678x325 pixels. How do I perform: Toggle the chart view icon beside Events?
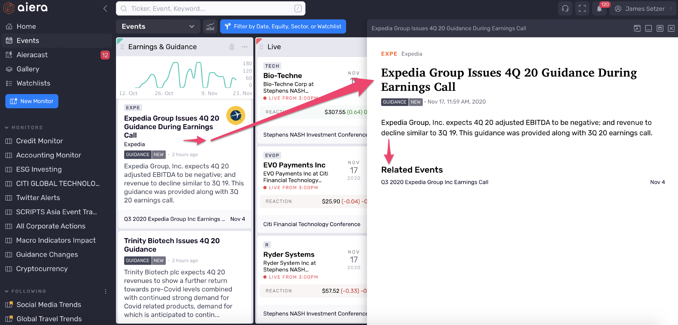210,26
